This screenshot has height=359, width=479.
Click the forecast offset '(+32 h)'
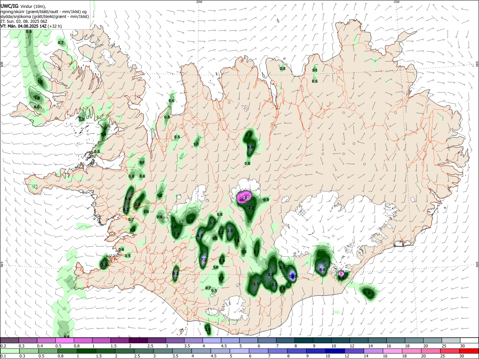[55, 26]
